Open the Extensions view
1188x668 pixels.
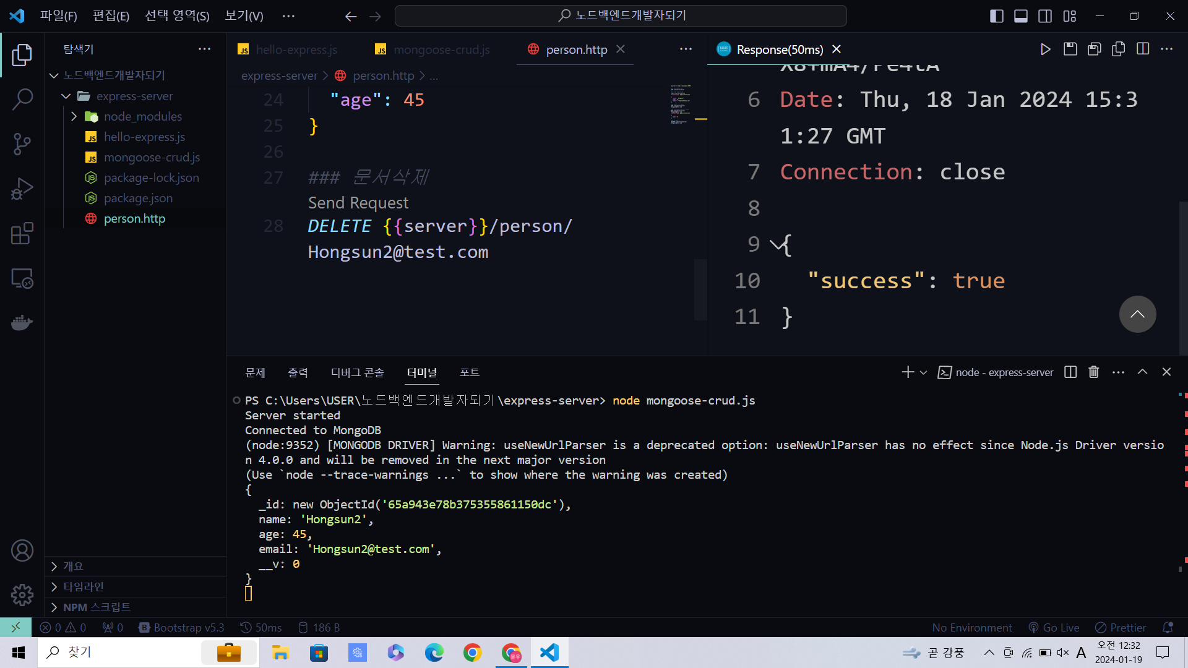(22, 234)
